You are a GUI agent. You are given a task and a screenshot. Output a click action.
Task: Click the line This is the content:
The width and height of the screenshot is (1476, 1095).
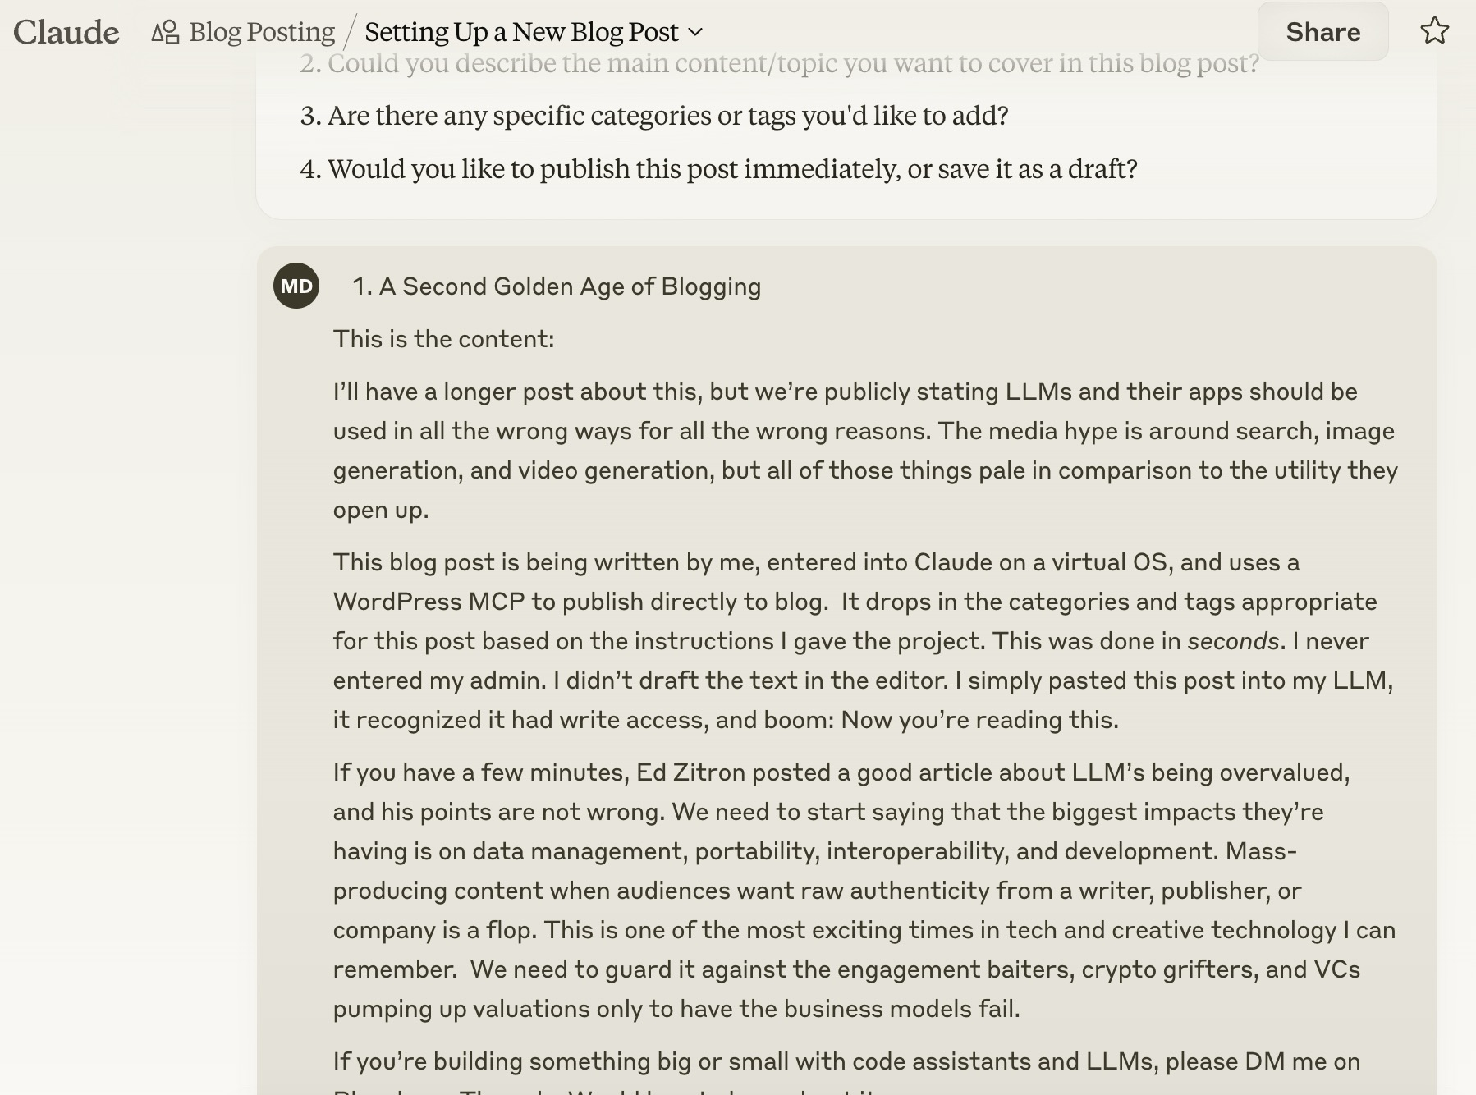[x=443, y=339]
